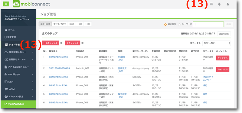Expand DEP in the sidebar
242x113 pixels.
pyautogui.click(x=18, y=82)
